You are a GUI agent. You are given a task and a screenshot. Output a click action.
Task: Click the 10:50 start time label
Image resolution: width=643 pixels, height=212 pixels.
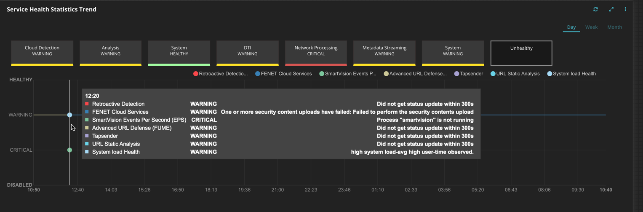coord(34,190)
